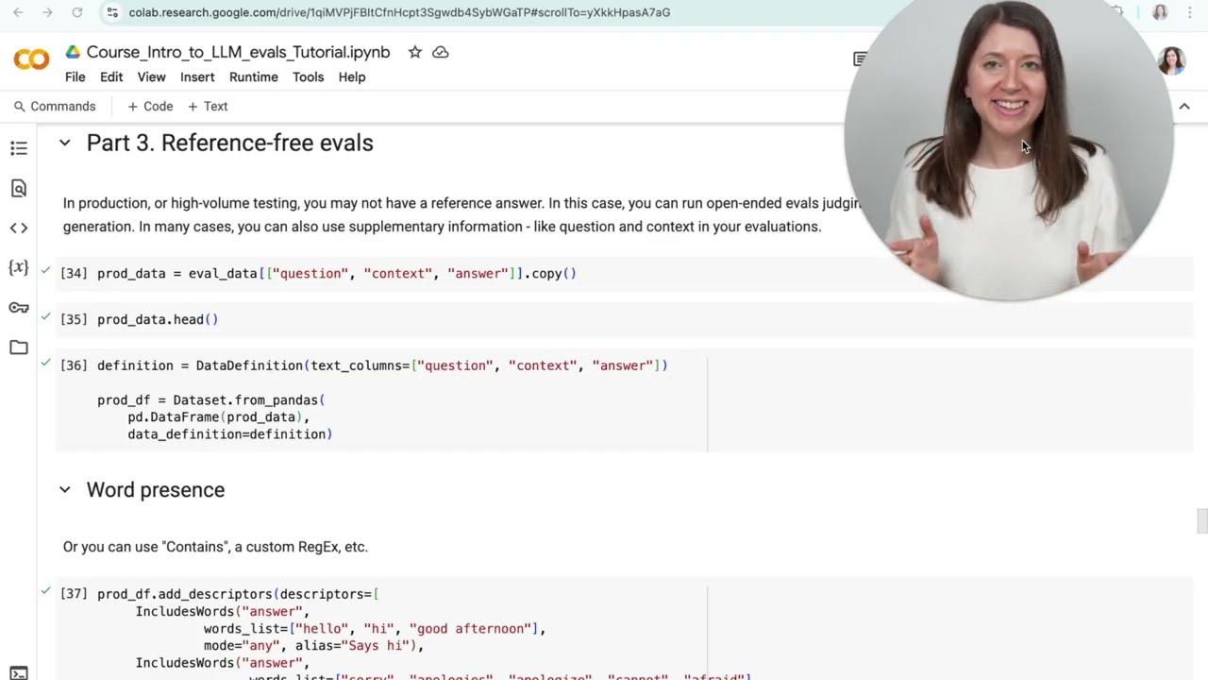Click the text 'Or you can use "Contains", a custom RegEx'

(215, 547)
